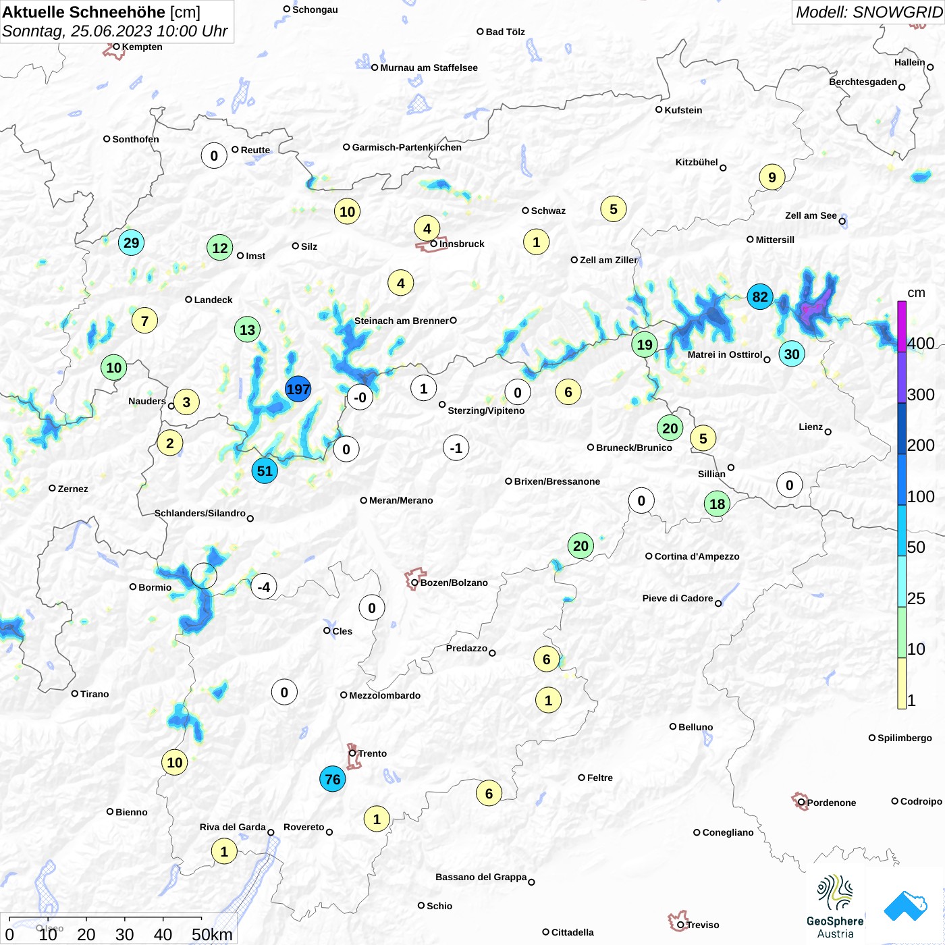Click the magenta 400 cm legend color
The height and width of the screenshot is (945, 945).
click(902, 327)
